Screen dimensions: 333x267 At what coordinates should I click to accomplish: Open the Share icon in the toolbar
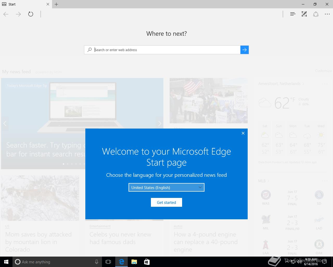point(316,14)
